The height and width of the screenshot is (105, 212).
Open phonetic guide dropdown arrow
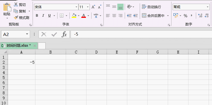pyautogui.click(x=100, y=16)
